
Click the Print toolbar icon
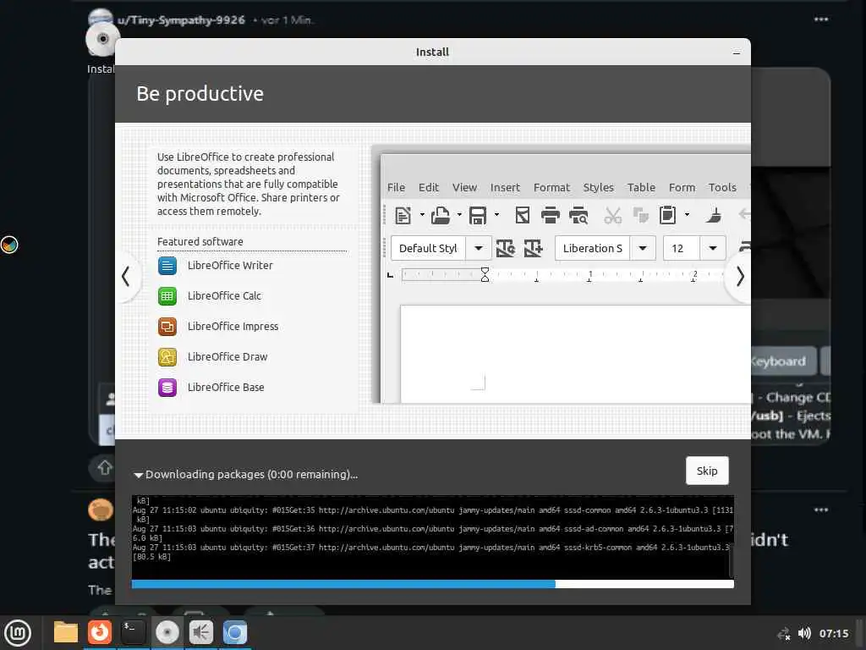tap(550, 215)
